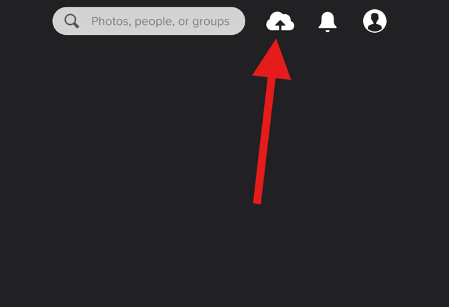This screenshot has width=449, height=307.
Task: Click the bell next to the avatar
Action: pos(328,21)
